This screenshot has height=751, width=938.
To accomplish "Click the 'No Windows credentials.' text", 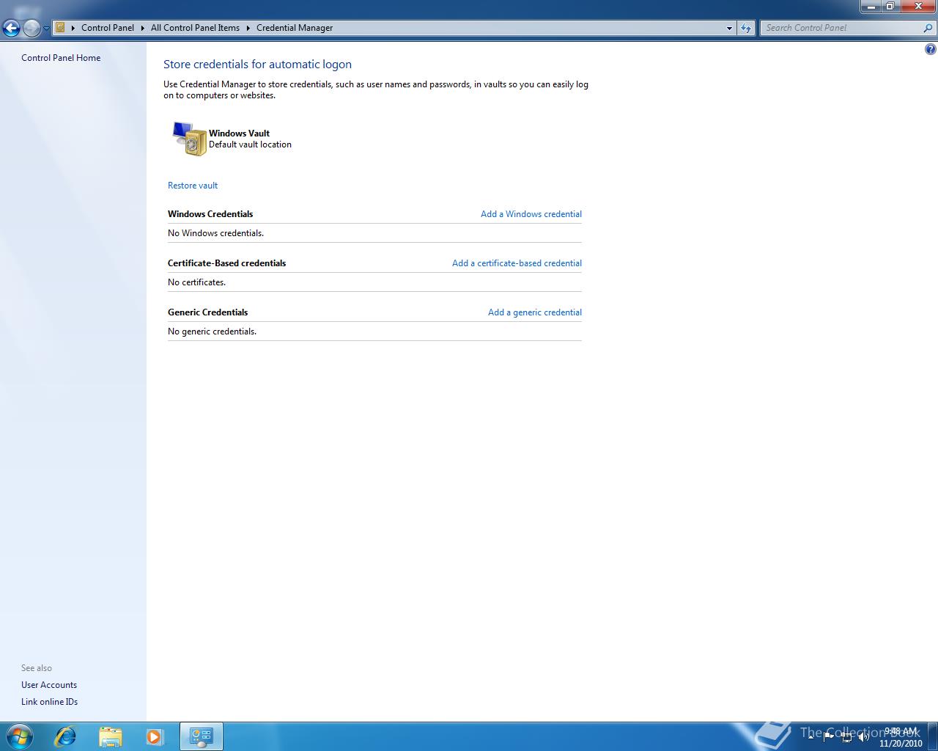I will click(x=215, y=233).
